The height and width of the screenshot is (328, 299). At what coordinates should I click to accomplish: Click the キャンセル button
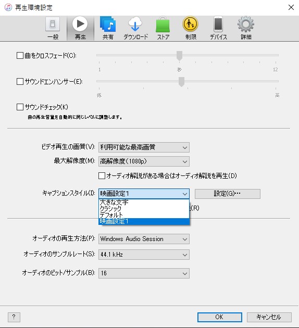pos(269,317)
